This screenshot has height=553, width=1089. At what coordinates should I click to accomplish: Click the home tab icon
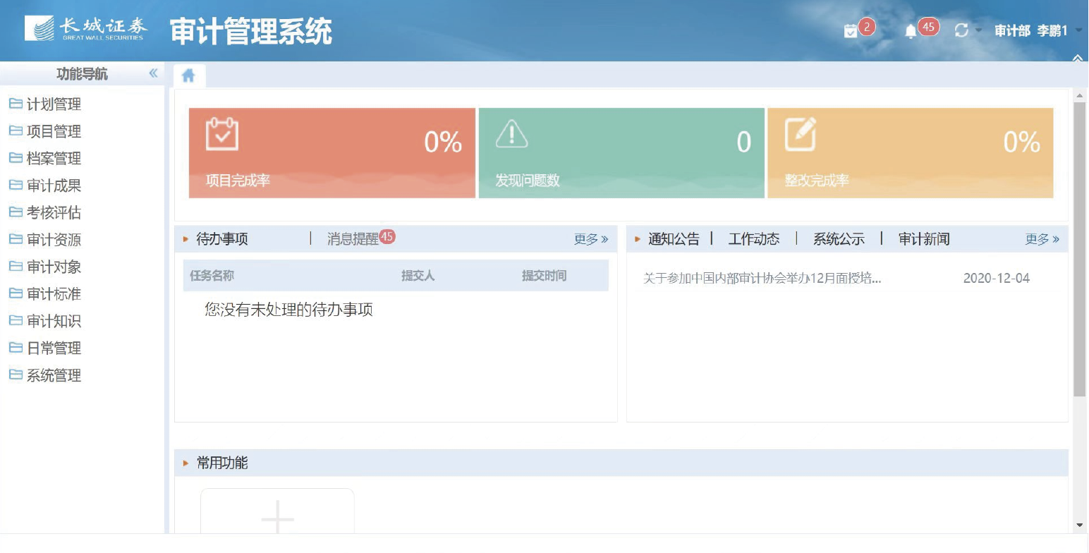188,75
